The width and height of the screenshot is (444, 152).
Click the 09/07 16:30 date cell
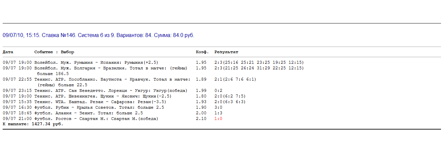click(17, 107)
